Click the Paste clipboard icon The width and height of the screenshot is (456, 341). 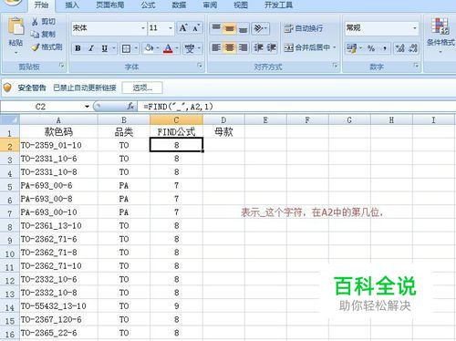pyautogui.click(x=16, y=26)
